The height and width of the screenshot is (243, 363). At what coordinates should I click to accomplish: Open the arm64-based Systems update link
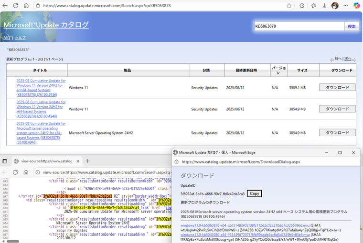(41, 88)
